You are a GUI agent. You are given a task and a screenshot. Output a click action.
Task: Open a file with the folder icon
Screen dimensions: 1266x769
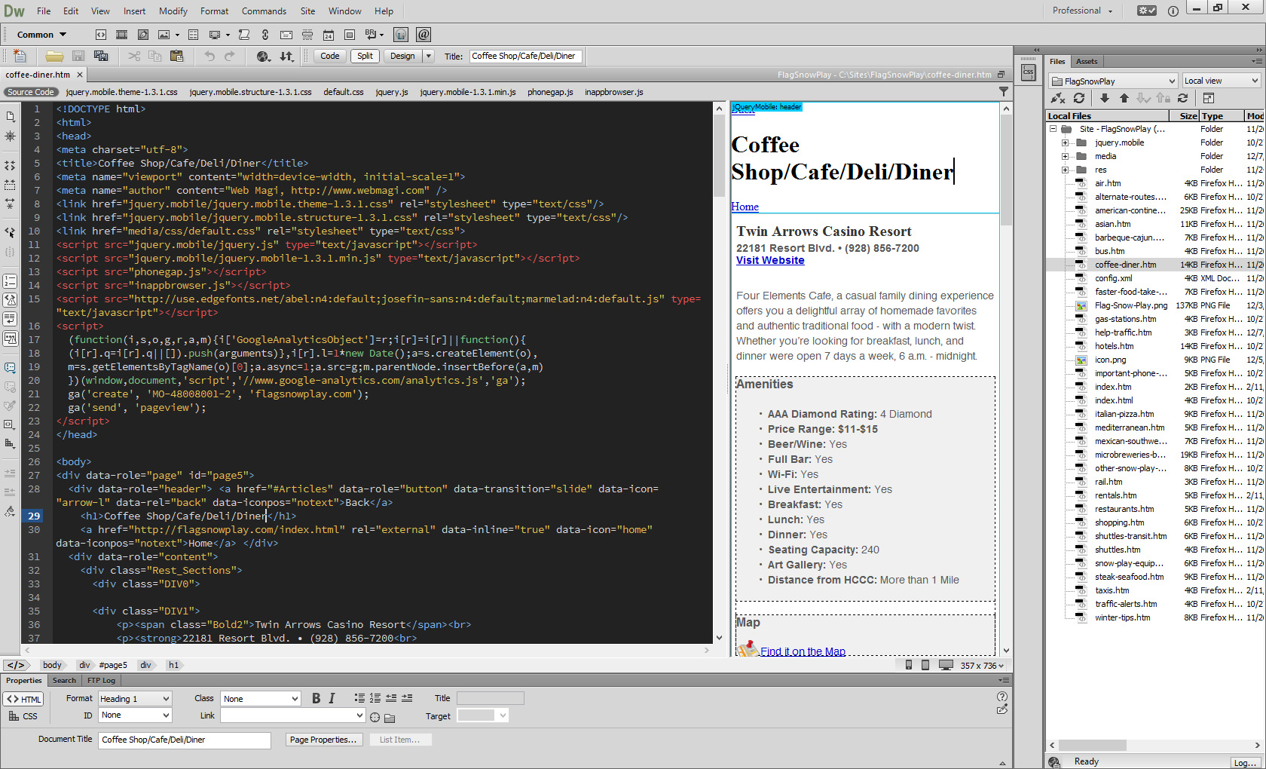(54, 56)
